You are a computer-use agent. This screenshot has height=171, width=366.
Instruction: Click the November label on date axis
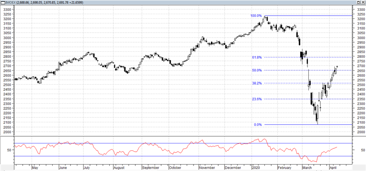pos(207,168)
